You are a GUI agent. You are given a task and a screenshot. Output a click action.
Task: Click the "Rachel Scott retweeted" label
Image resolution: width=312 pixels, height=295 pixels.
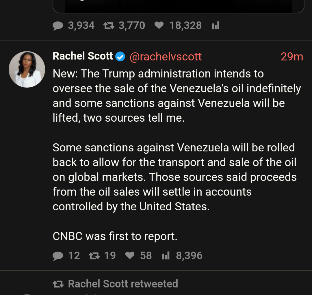[123, 284]
